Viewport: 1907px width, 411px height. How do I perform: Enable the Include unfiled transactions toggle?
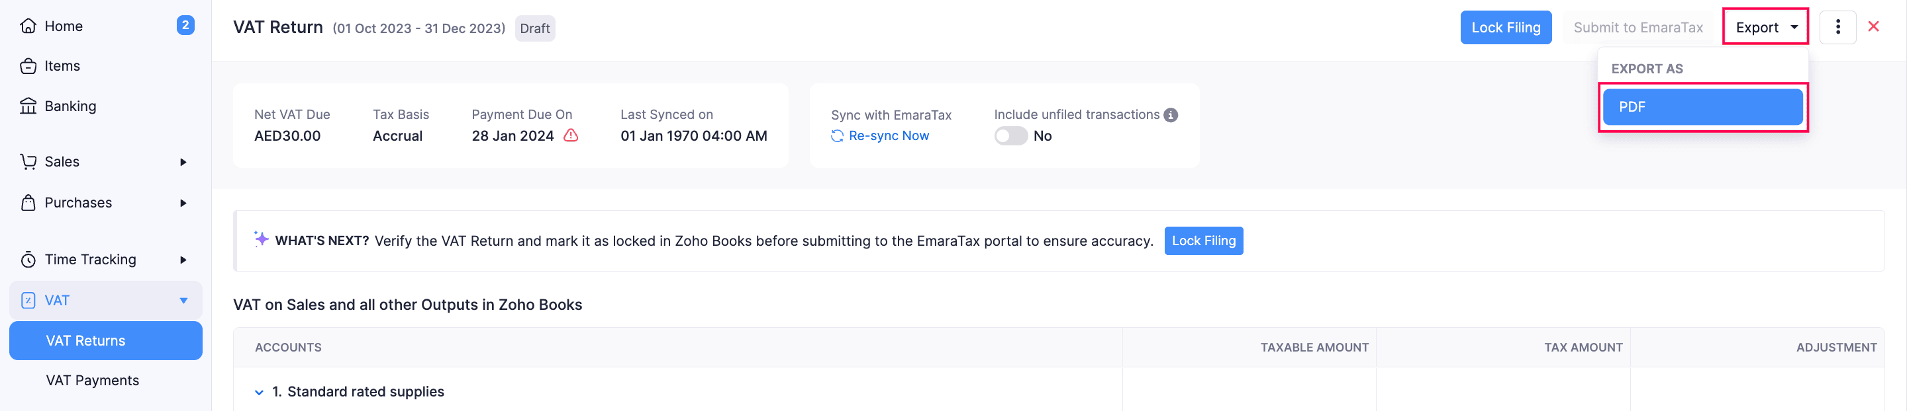[1010, 135]
